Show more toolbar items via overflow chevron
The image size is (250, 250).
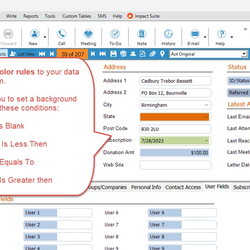pos(245,29)
